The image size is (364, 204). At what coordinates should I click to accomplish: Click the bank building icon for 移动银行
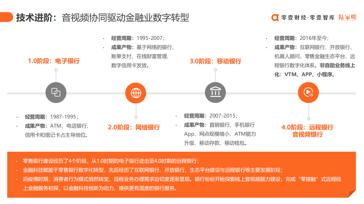215,92
